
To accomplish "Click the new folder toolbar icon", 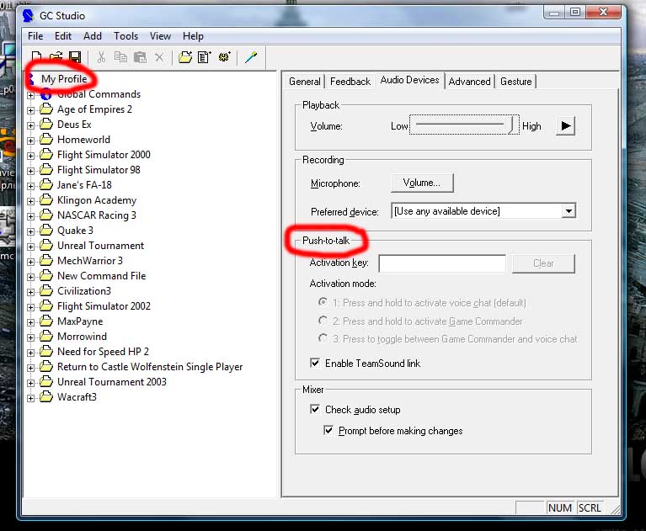I will click(185, 57).
